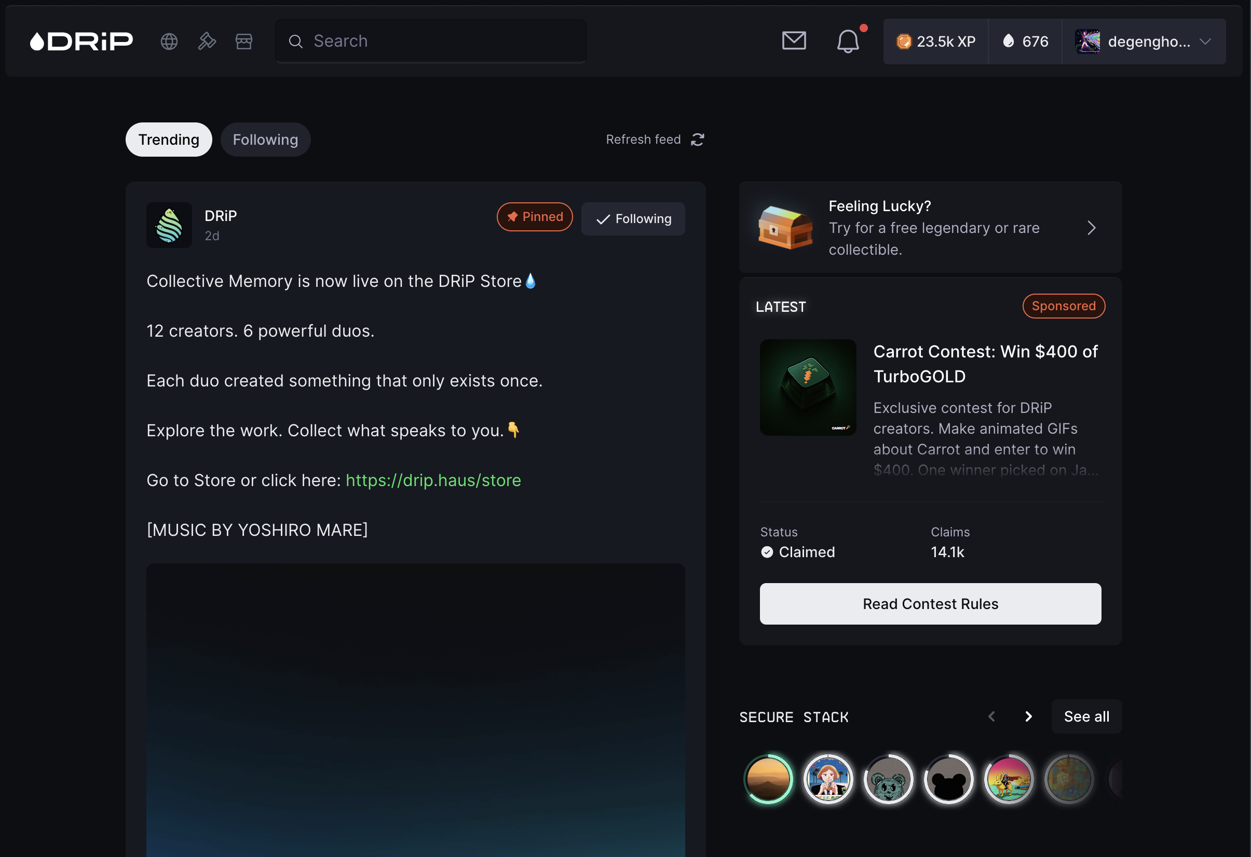
Task: Select the Trending tab
Action: pos(169,140)
